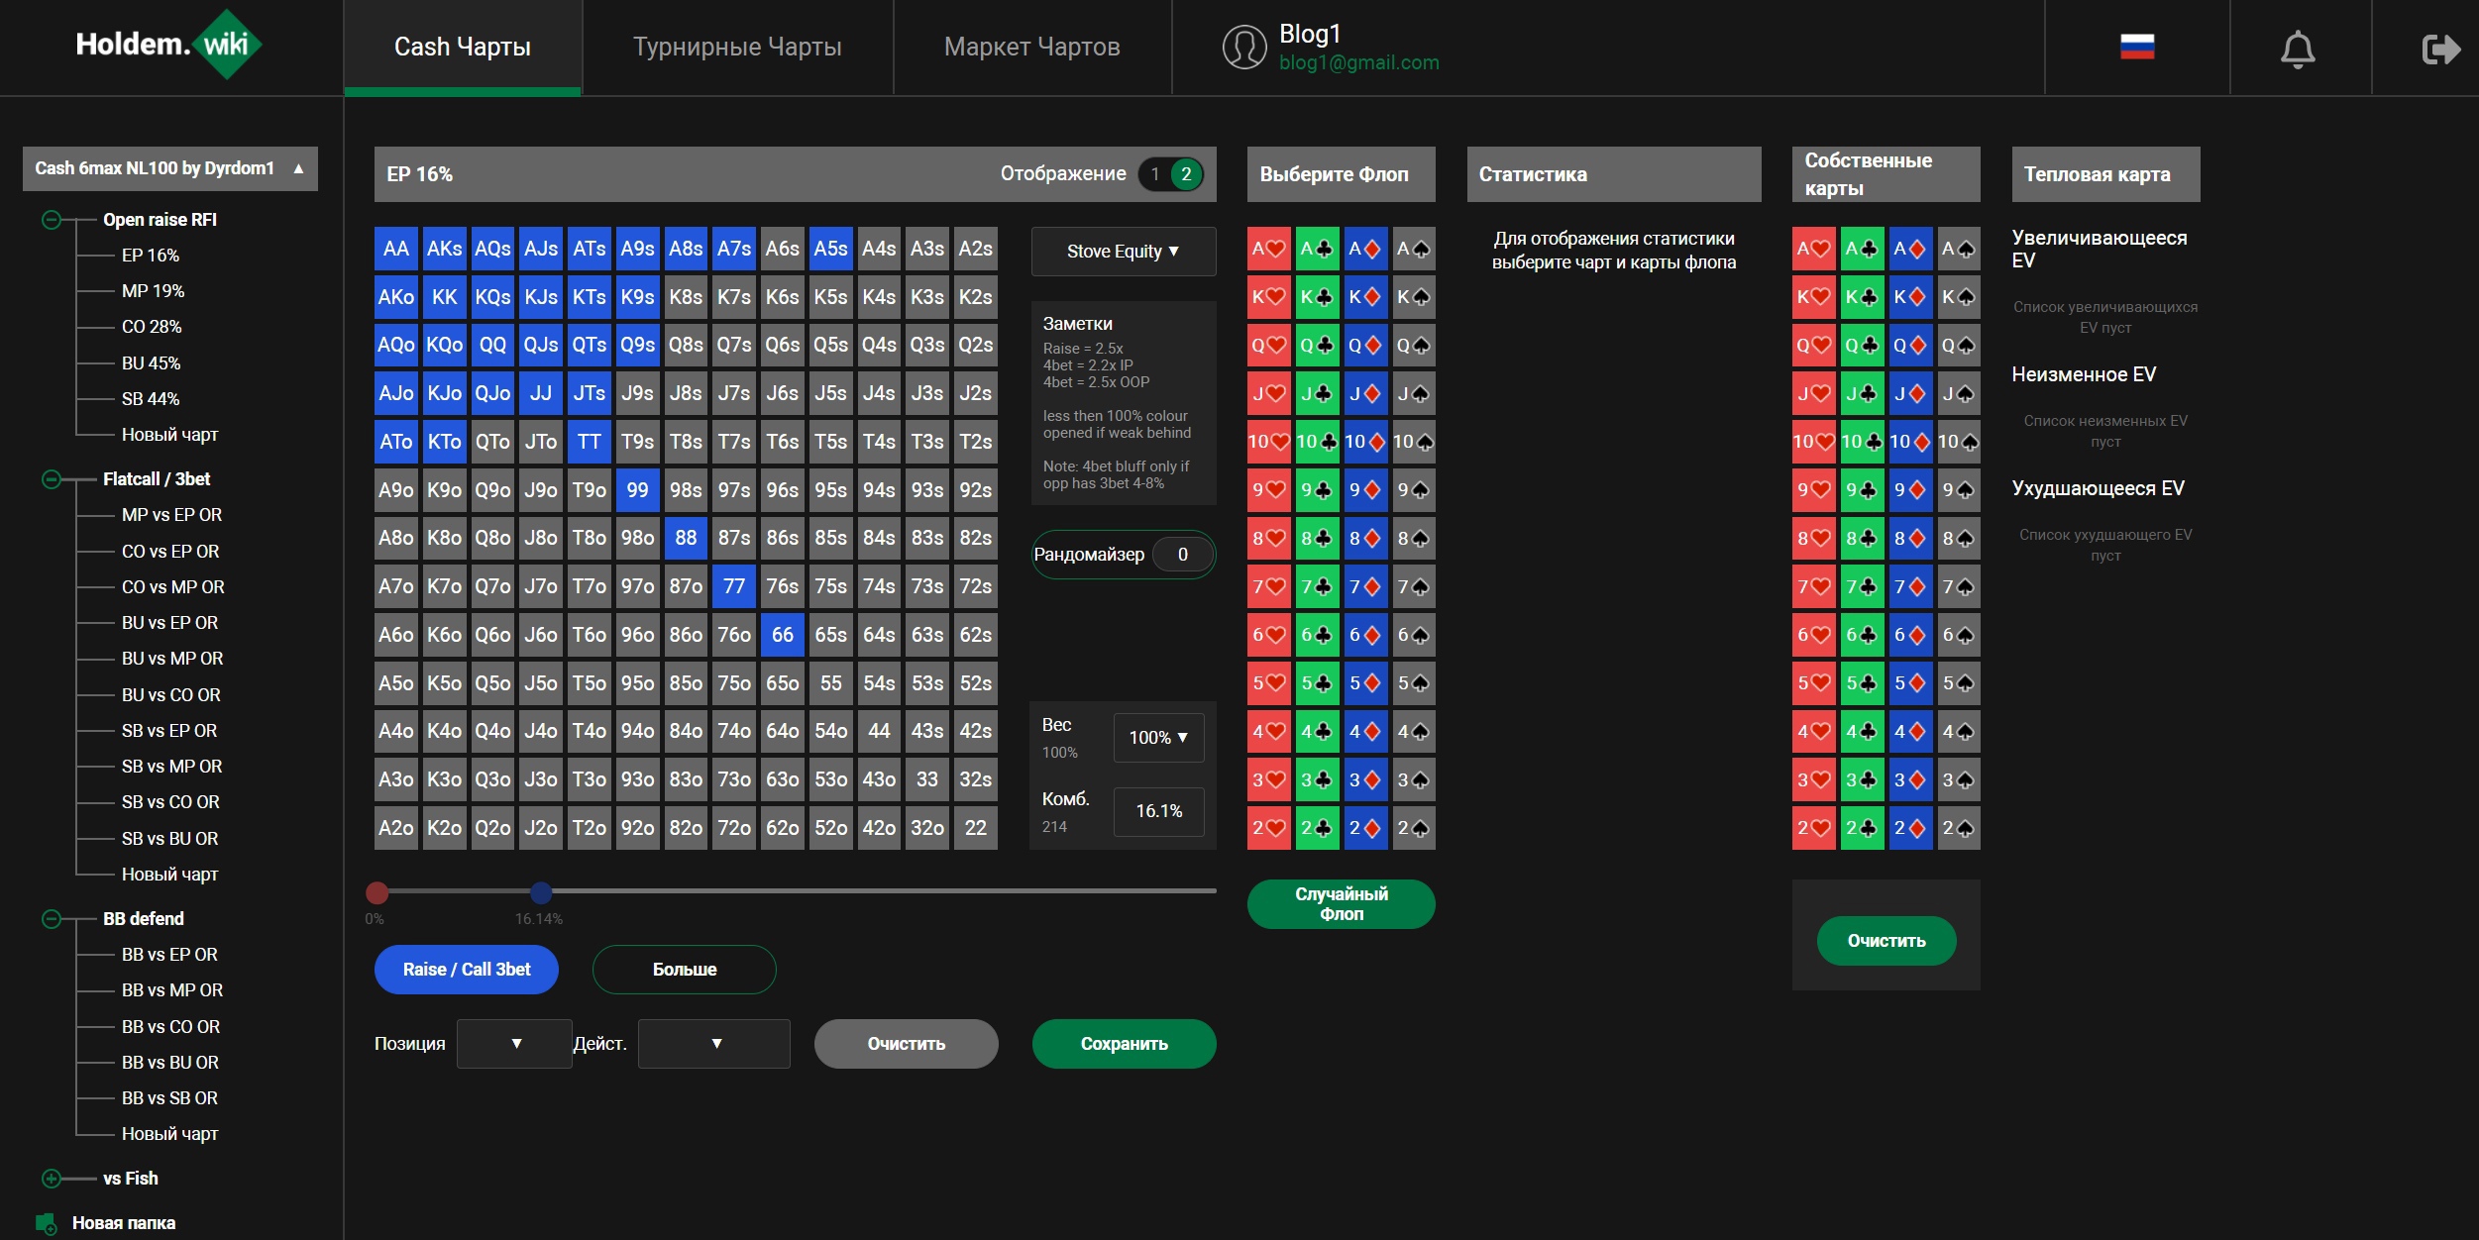Image resolution: width=2479 pixels, height=1240 pixels.
Task: Switch Отображение to mode 1
Action: pyautogui.click(x=1154, y=174)
